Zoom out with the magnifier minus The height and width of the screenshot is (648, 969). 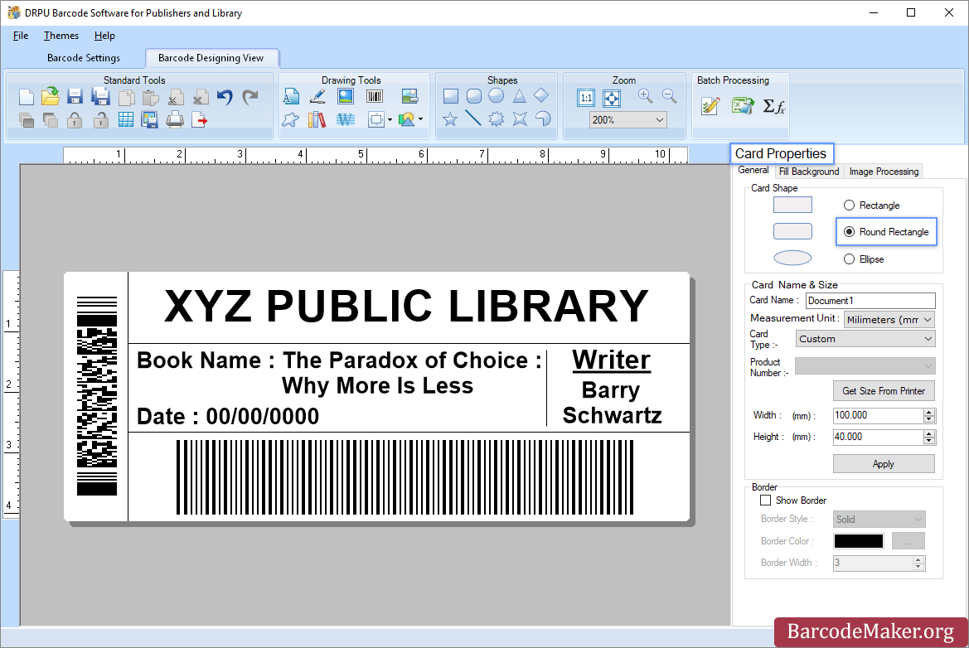click(669, 96)
